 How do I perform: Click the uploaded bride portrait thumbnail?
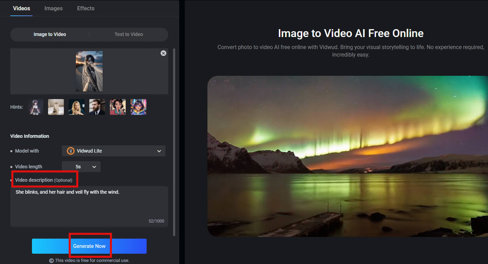click(89, 71)
